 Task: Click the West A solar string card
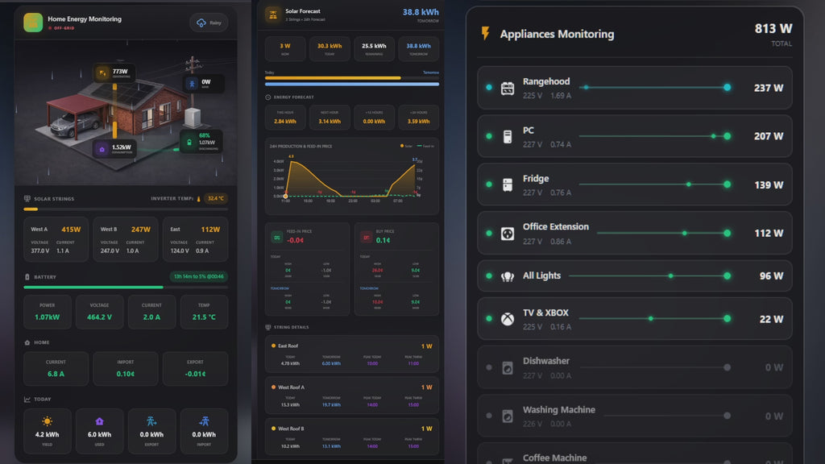tap(56, 239)
